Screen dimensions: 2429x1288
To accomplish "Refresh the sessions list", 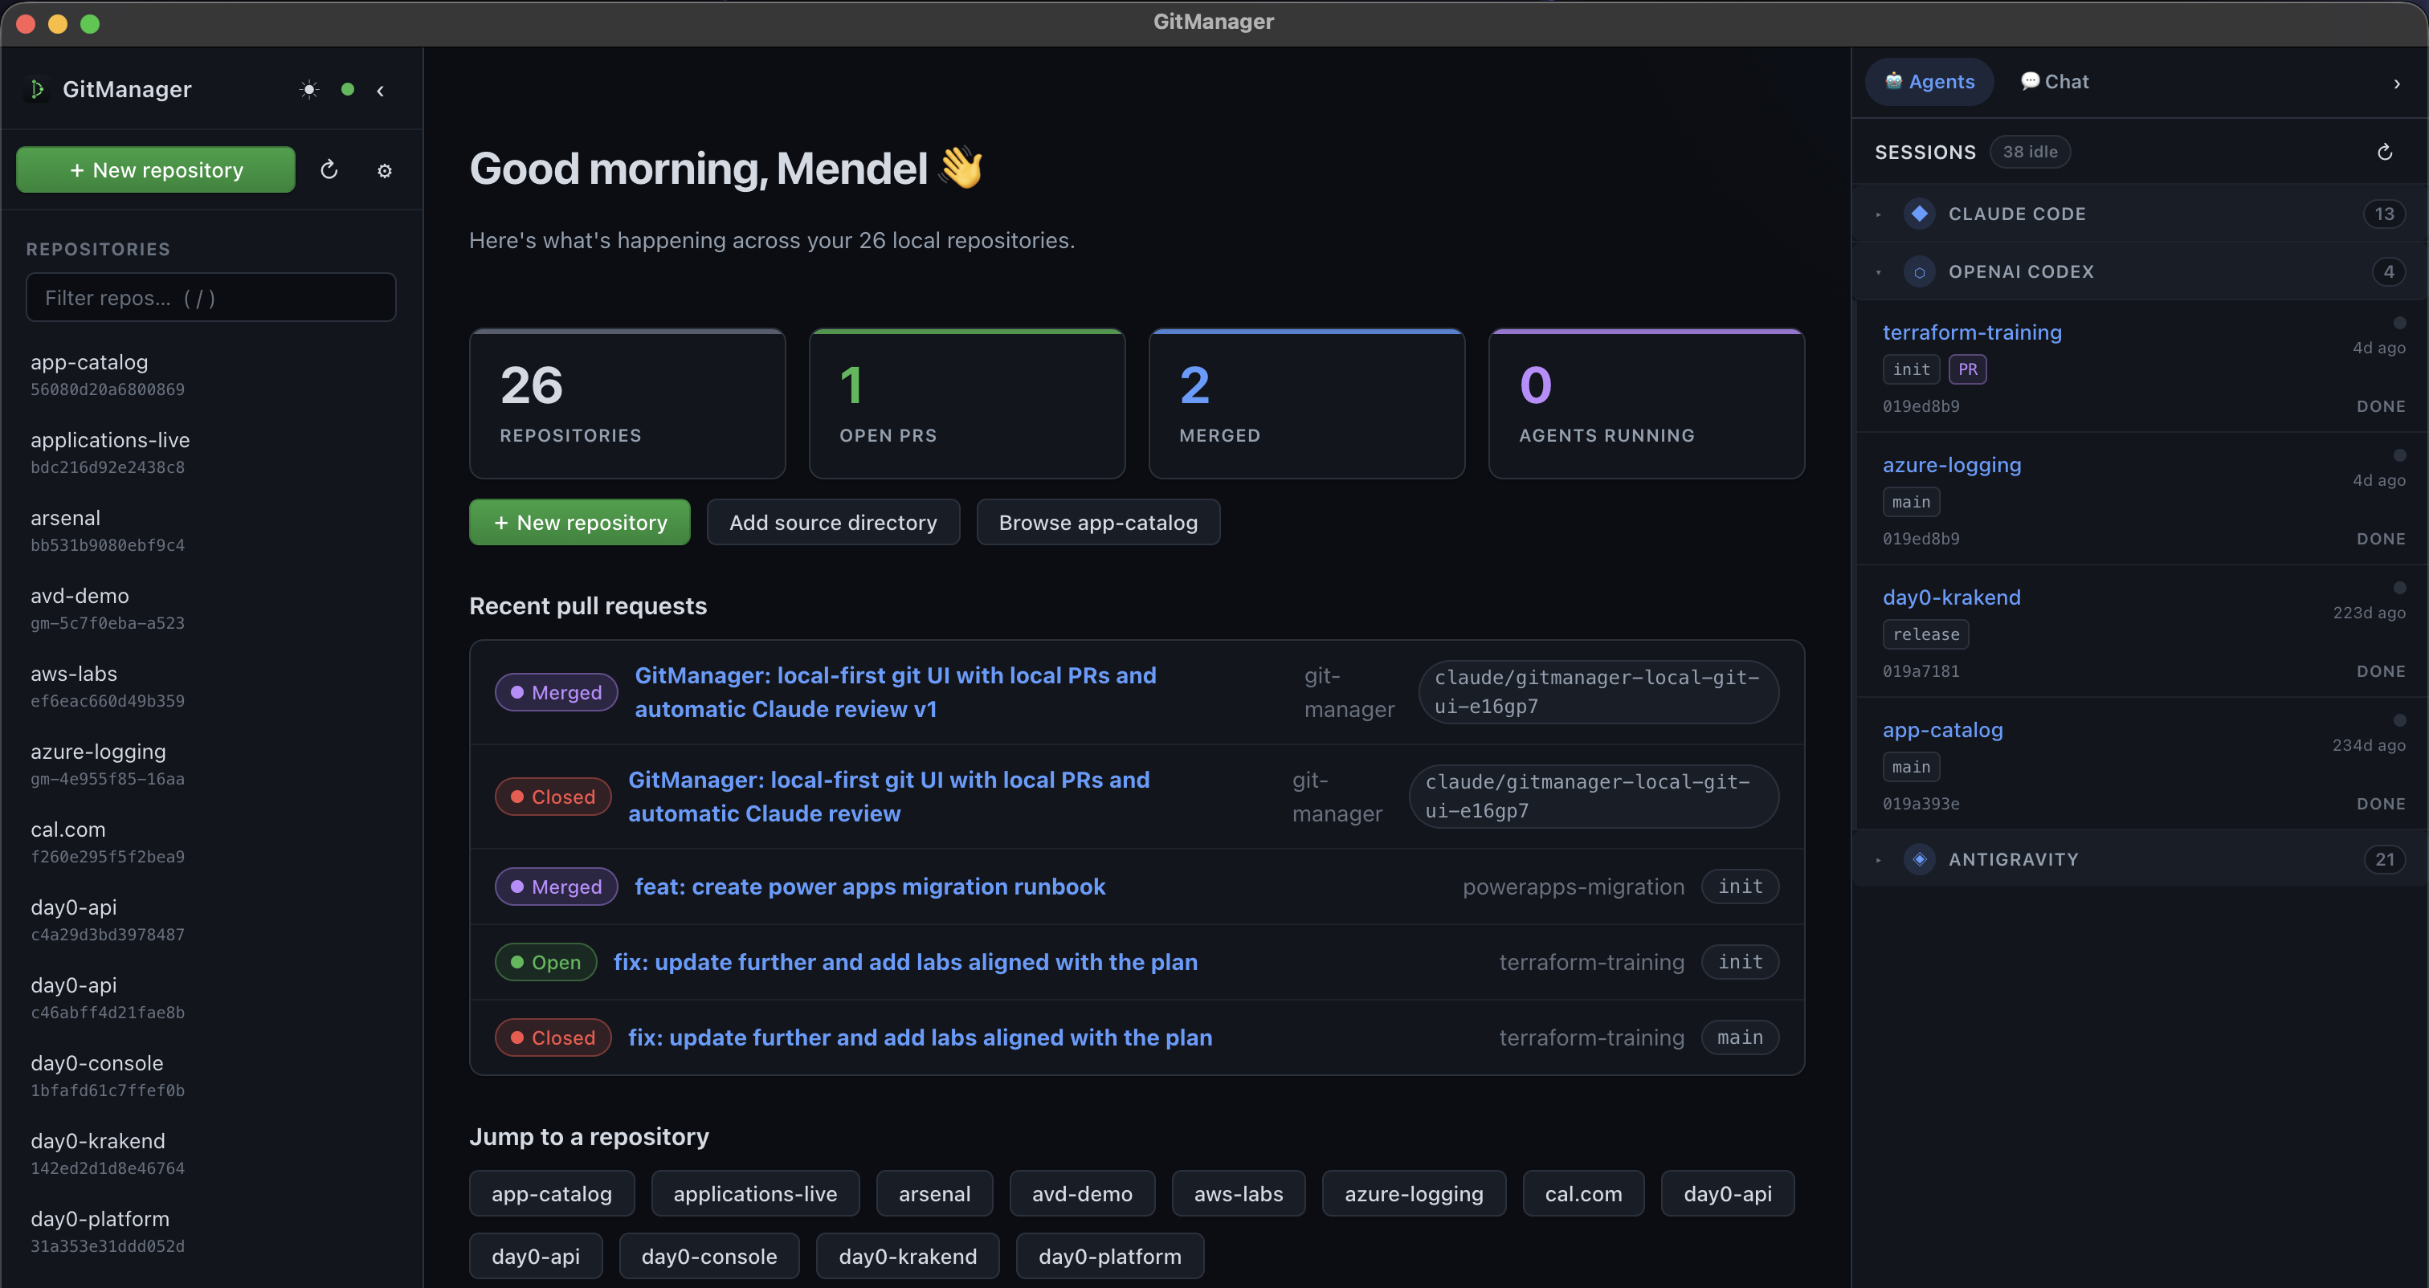I will pyautogui.click(x=2385, y=152).
